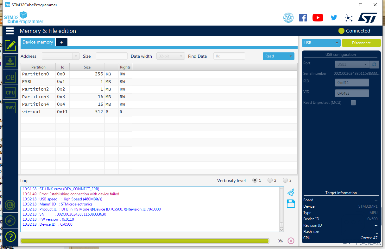385x249 pixels.
Task: Click the STM32MP1 device value
Action: coord(368,206)
